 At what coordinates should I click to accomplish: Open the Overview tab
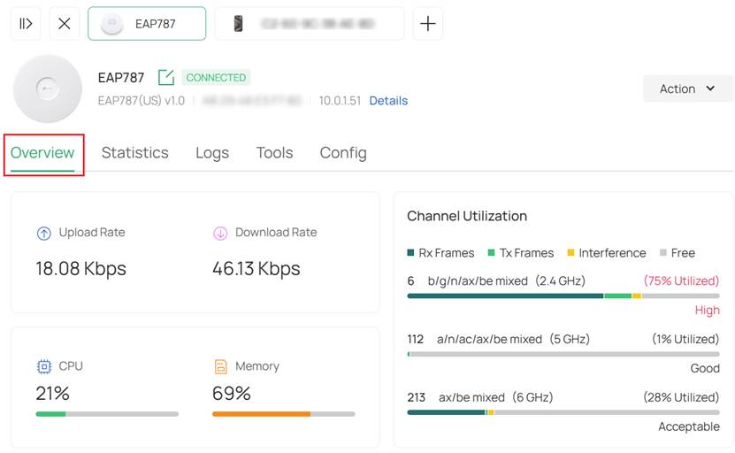point(42,153)
